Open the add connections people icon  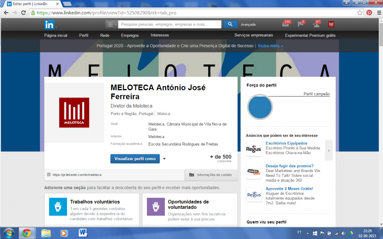(x=316, y=24)
